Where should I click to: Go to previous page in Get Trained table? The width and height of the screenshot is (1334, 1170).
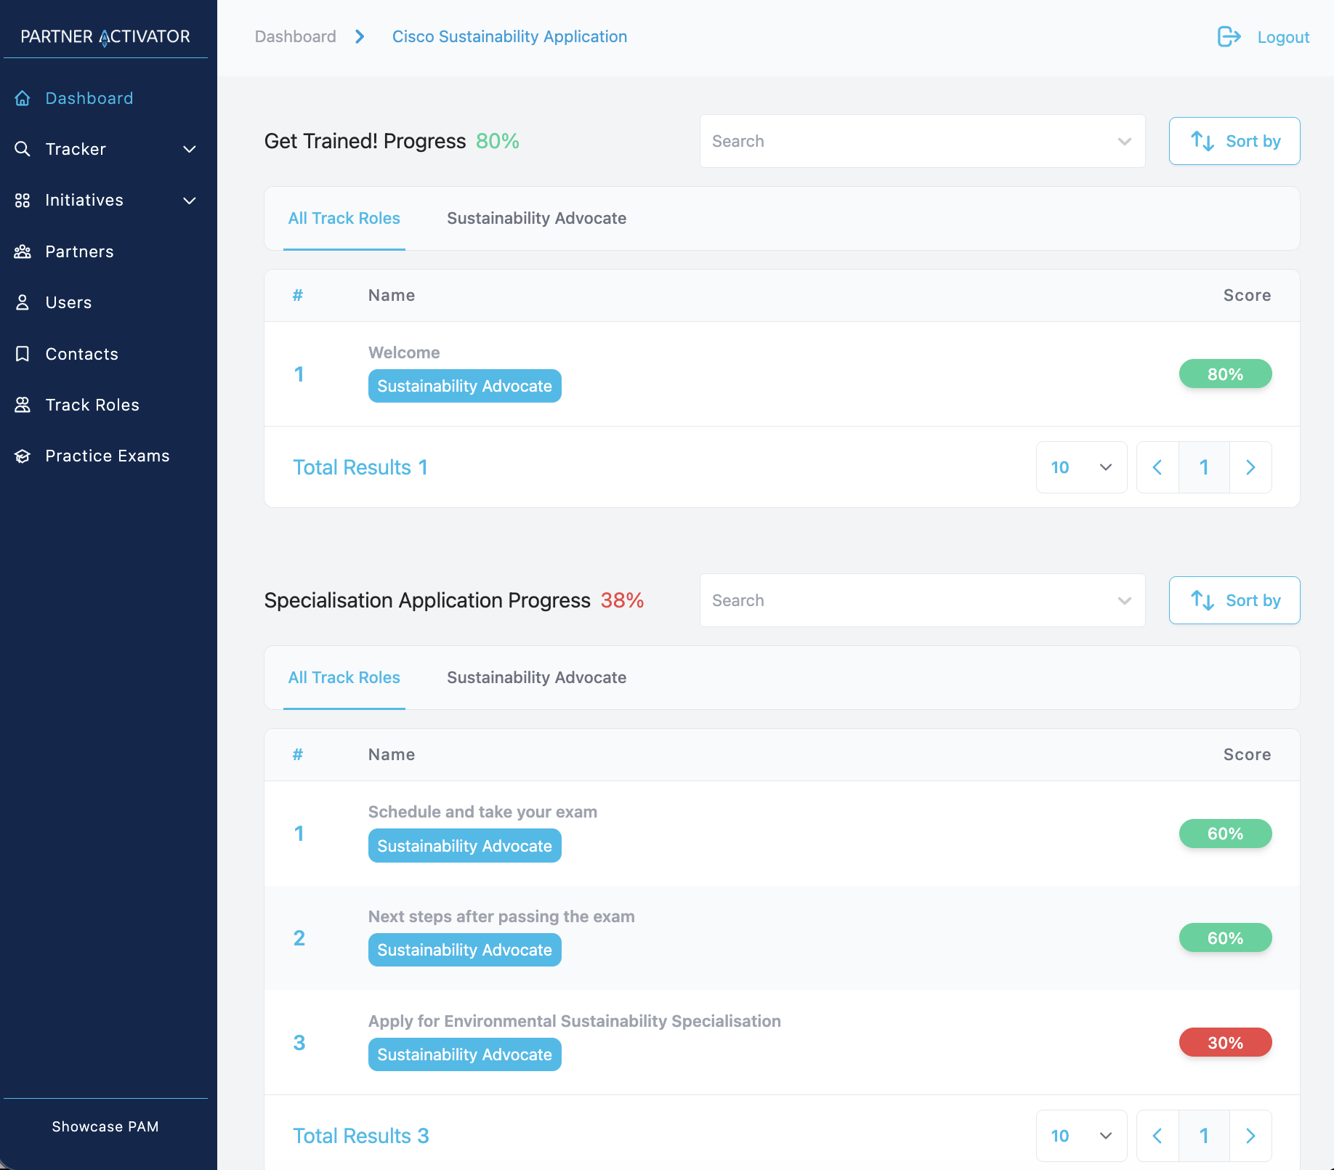[1157, 467]
